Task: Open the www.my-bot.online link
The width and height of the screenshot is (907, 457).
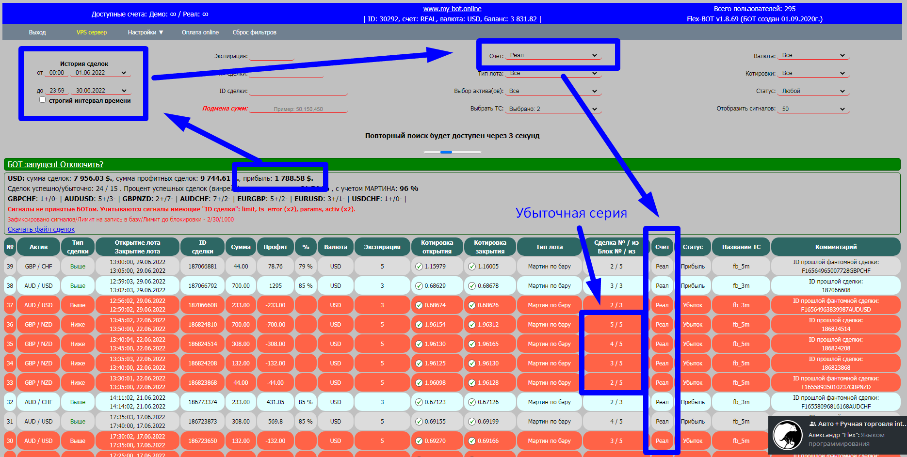Action: 452,9
